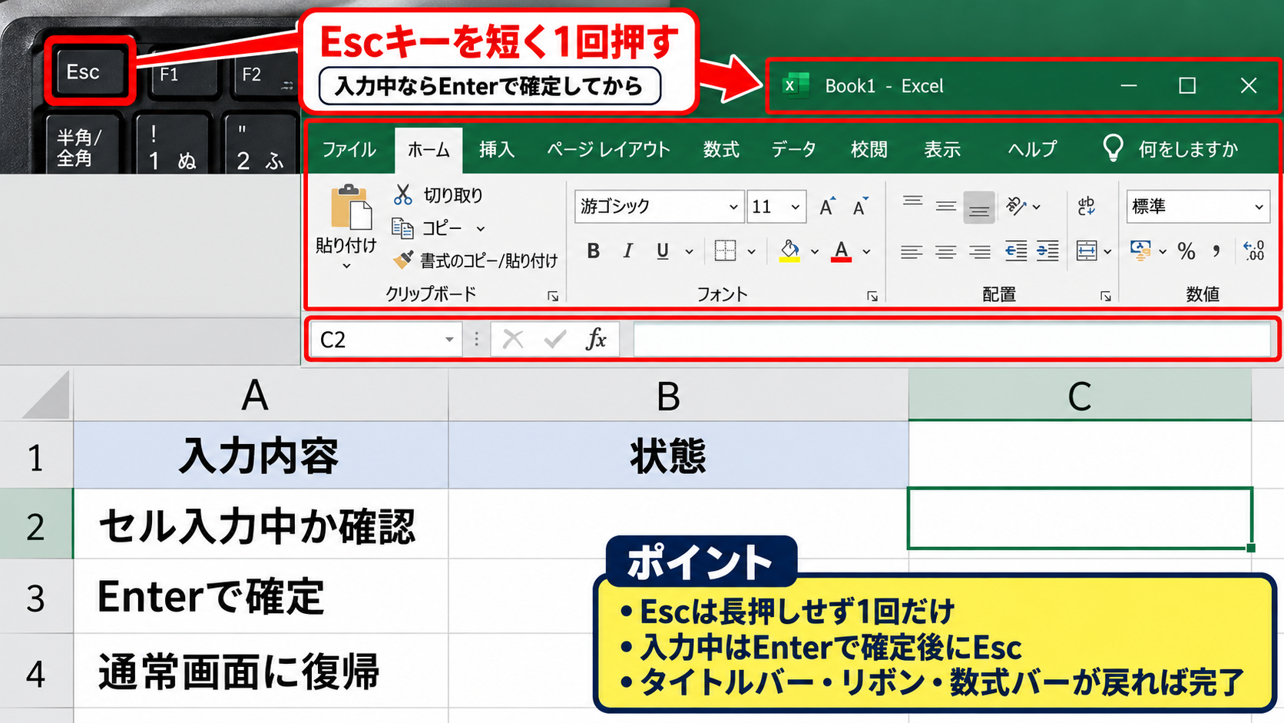Click the formula bar Enter checkmark
Viewport: 1284px width, 723px height.
coord(555,339)
